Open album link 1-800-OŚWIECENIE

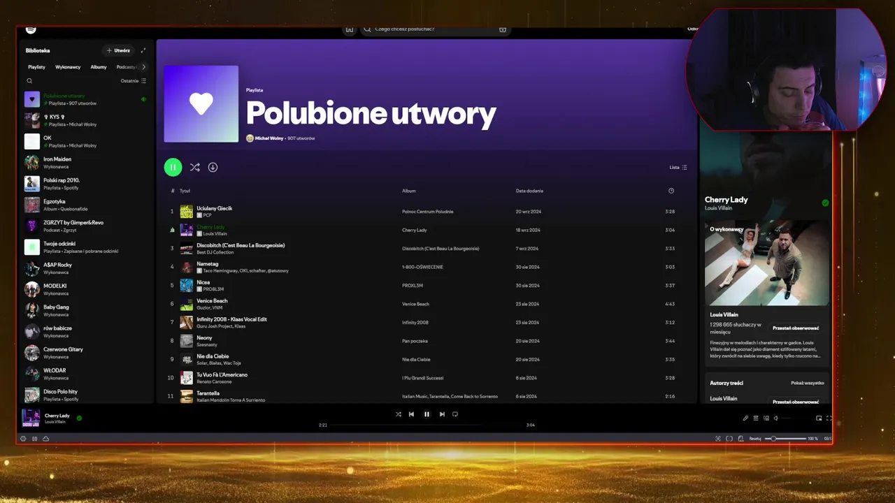[422, 267]
